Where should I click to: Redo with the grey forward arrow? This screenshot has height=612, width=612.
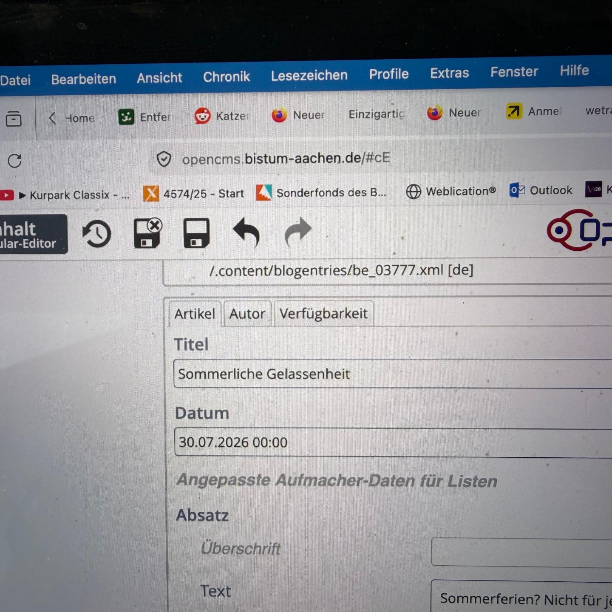[298, 232]
